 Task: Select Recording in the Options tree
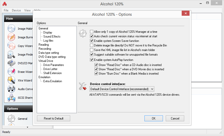pyautogui.click(x=45, y=49)
